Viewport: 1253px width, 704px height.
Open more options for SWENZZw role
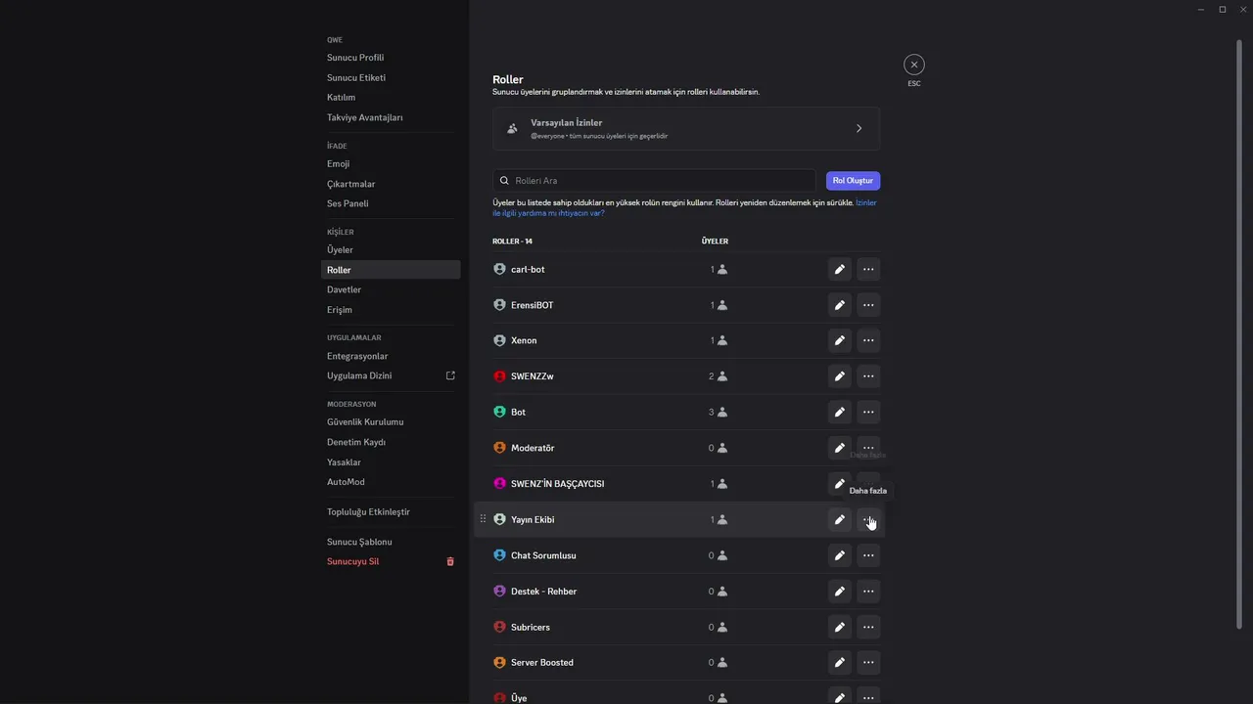pos(868,376)
